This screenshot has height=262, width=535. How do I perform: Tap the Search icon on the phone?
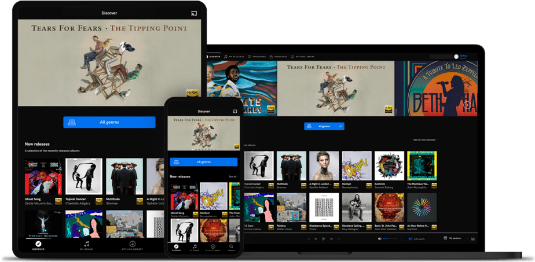click(x=231, y=247)
